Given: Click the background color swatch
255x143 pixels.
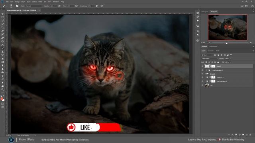Looking at the screenshot, I should coord(4,100).
